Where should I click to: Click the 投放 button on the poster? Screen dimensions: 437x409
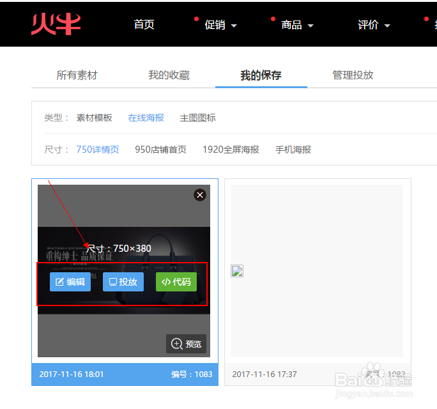click(x=123, y=282)
